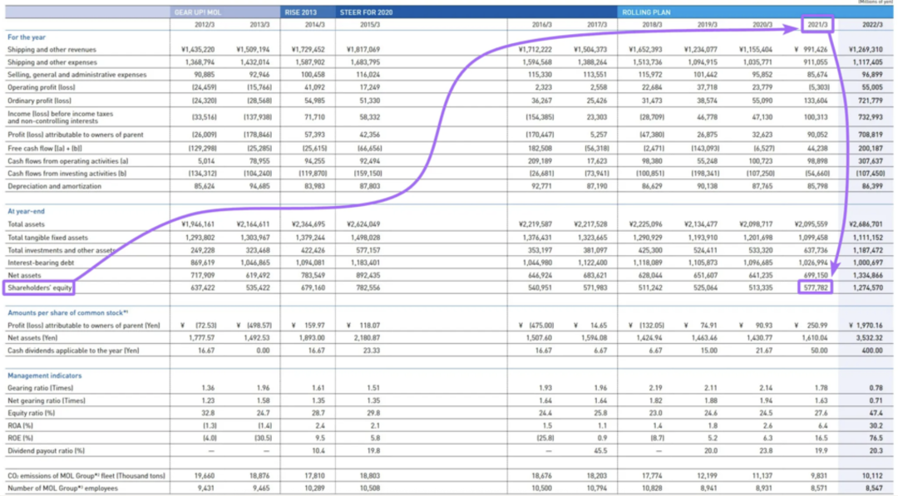The width and height of the screenshot is (898, 496).
Task: Click the 'At year-end' section heading
Action: (26, 212)
